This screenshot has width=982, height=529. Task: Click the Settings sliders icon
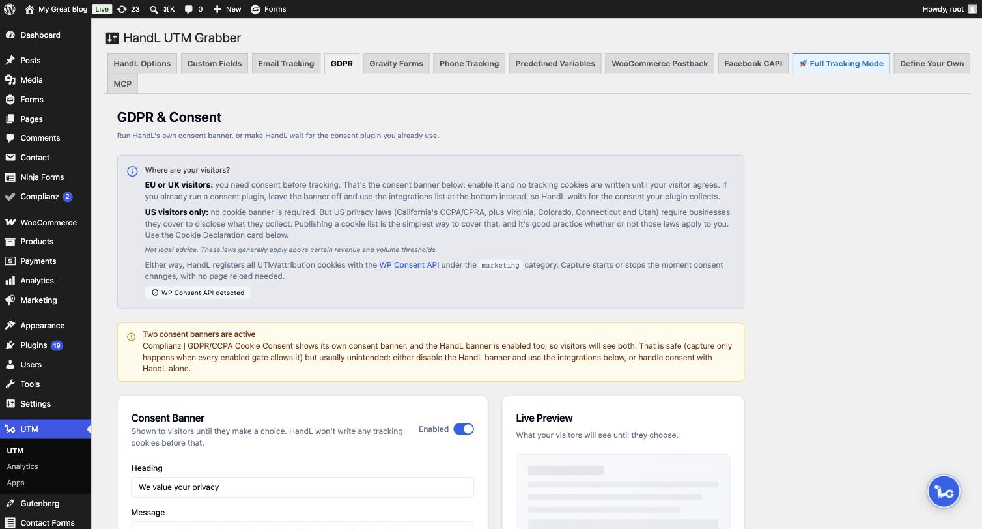pos(10,404)
